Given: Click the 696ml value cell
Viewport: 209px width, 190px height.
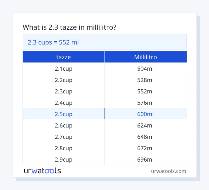Looking at the screenshot, I should coord(145,159).
